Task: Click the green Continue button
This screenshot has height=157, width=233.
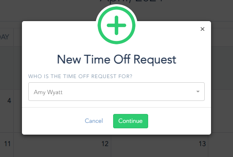Action: coord(130,121)
